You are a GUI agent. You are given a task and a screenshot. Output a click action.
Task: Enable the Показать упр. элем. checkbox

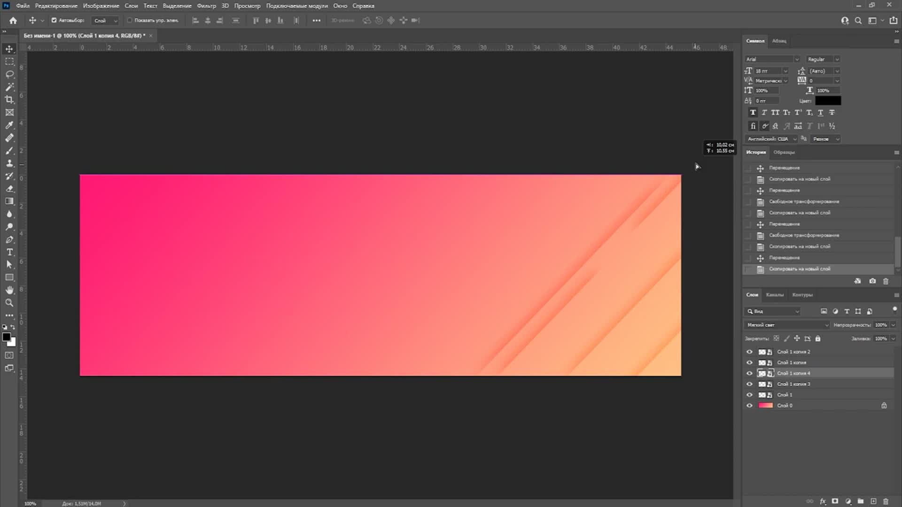[130, 20]
